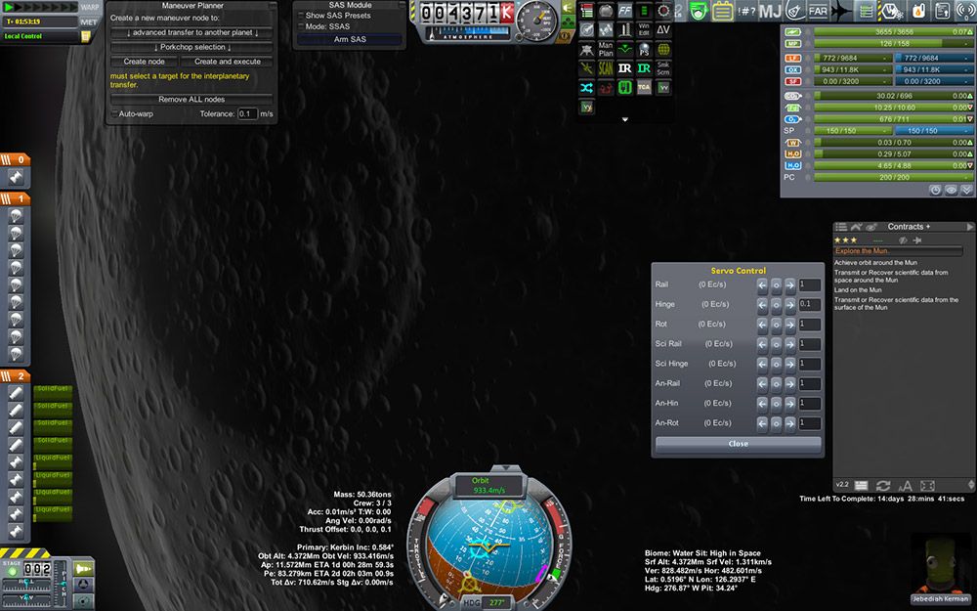Expand the resource panel double-chevron
The width and height of the screenshot is (977, 611).
[x=966, y=191]
